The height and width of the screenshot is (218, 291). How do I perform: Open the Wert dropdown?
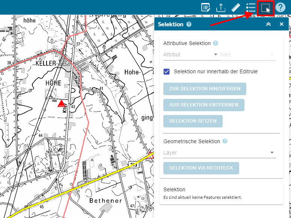pos(247,55)
